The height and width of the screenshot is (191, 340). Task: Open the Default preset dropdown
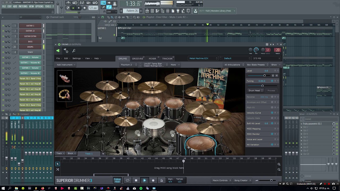pos(237,58)
